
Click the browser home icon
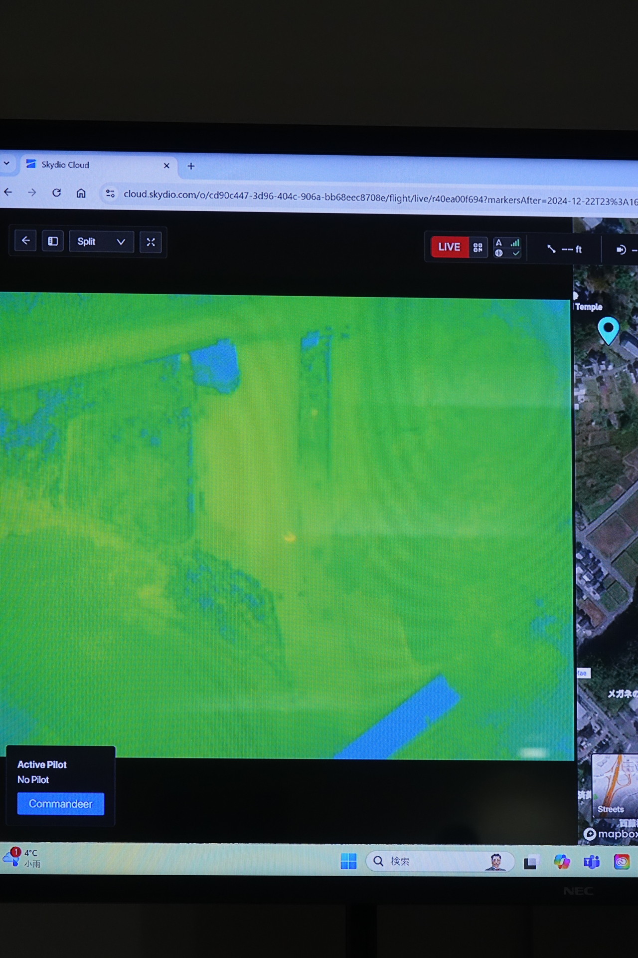tap(81, 193)
